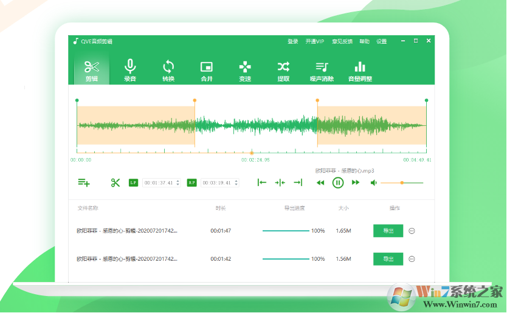507x313 pixels.
Task: Open more options for the 1.56M file
Action: click(x=412, y=259)
